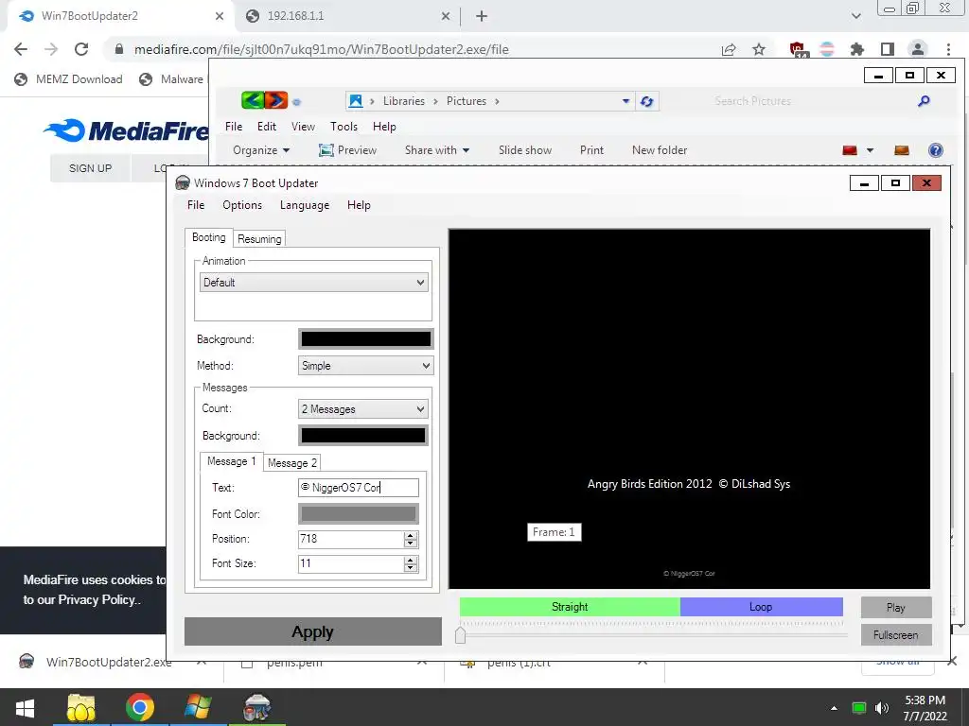This screenshot has height=726, width=969.
Task: Click the green back arrow in Pictures window
Action: point(252,100)
